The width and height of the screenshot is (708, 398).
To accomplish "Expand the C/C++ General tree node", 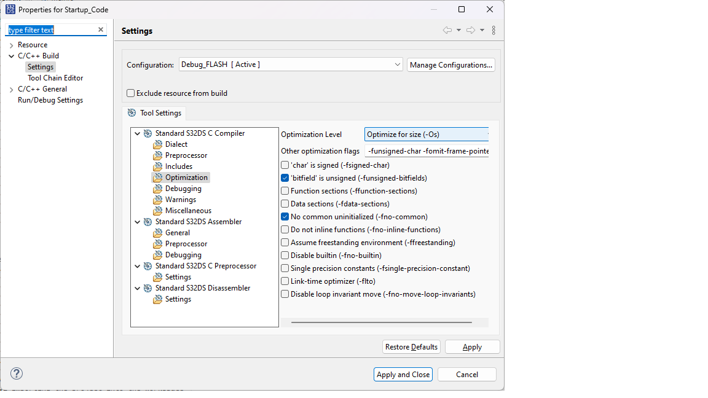I will click(12, 90).
